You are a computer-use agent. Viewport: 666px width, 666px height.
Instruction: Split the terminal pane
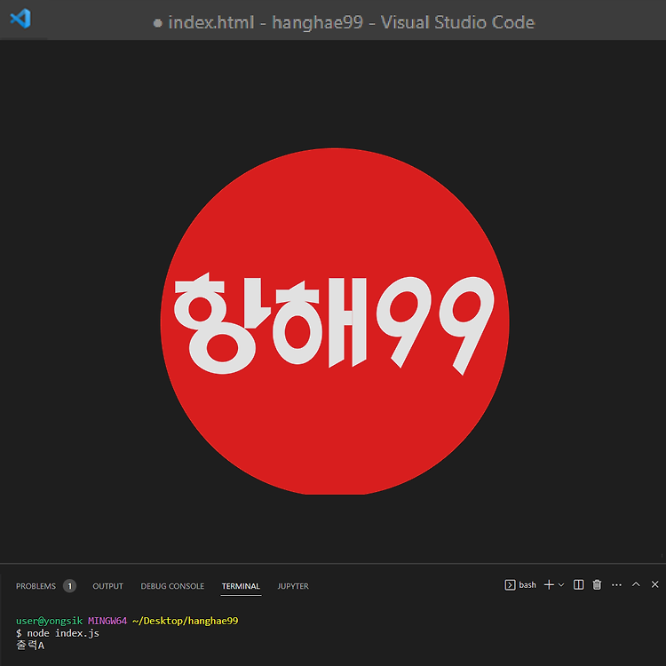[578, 585]
